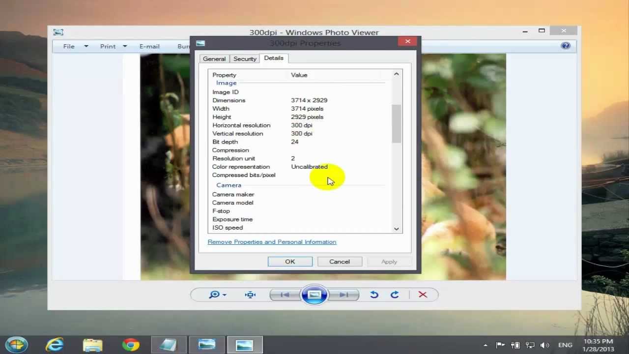
Task: Switch to the highlighted photo viewer taskbar icon
Action: (245, 345)
